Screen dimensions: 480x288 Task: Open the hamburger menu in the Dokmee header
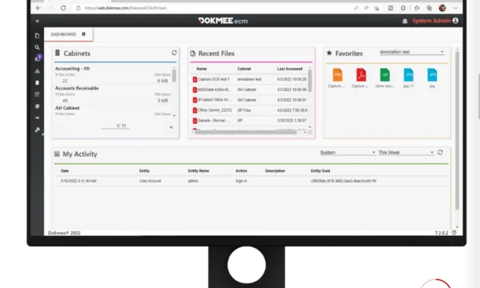[x=37, y=21]
